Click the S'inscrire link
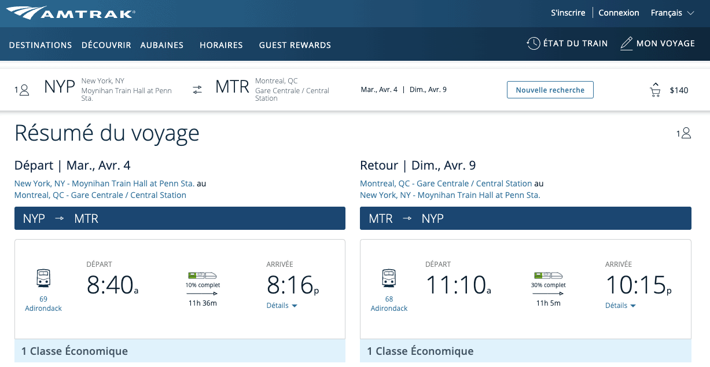Viewport: 710px width, 367px height. click(568, 13)
